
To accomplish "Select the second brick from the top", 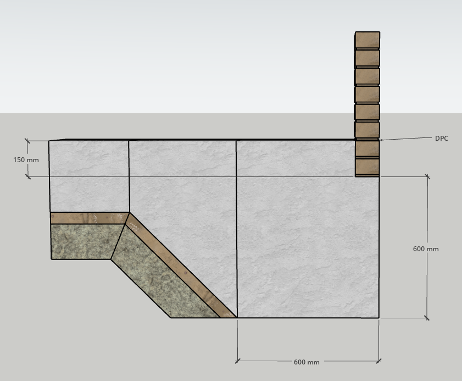I will tap(368, 58).
